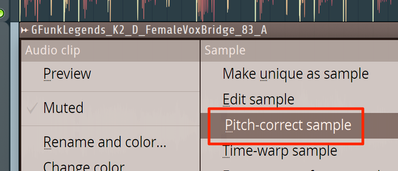398x171 pixels.
Task: Choose Change color menu item
Action: tap(84, 166)
